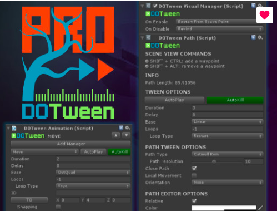Image resolution: width=277 pixels, height=211 pixels.
Task: Open the Orientation None dropdown
Action: [228, 183]
